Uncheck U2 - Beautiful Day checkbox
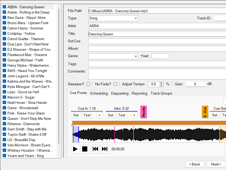This screenshot has height=170, width=226. [x=5, y=140]
